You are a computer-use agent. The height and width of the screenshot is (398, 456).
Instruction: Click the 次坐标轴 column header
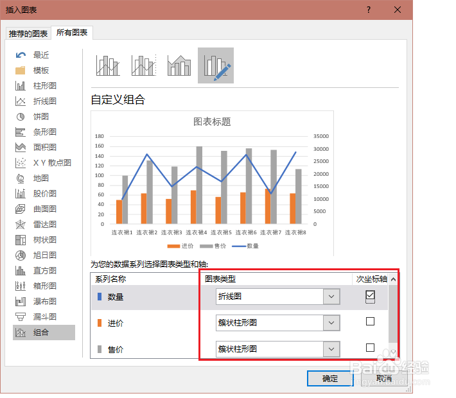point(371,279)
